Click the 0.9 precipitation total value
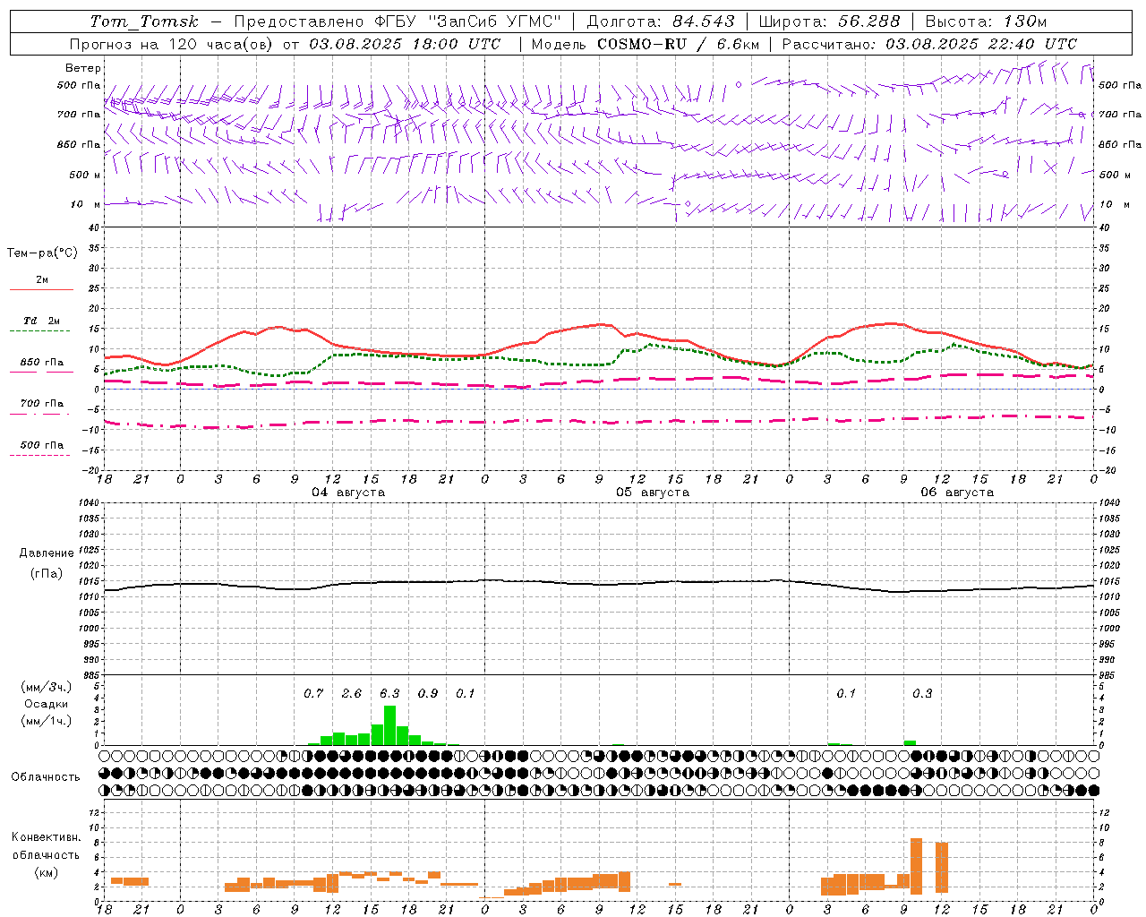This screenshot has width=1146, height=917. (428, 693)
